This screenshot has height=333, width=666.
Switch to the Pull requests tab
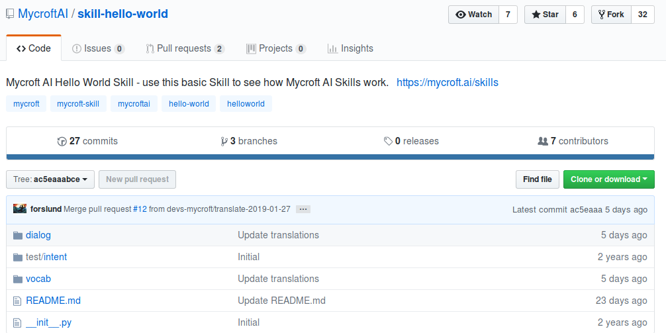pyautogui.click(x=185, y=48)
